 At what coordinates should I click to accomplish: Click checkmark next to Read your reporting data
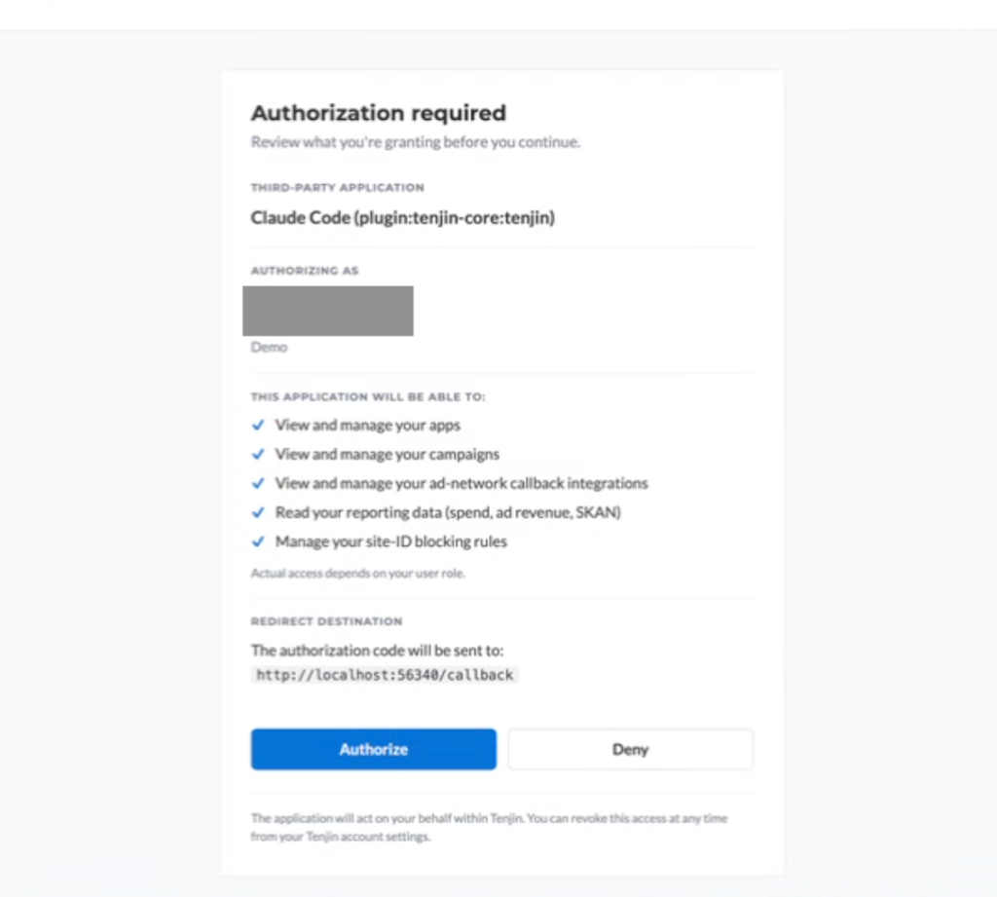coord(258,512)
